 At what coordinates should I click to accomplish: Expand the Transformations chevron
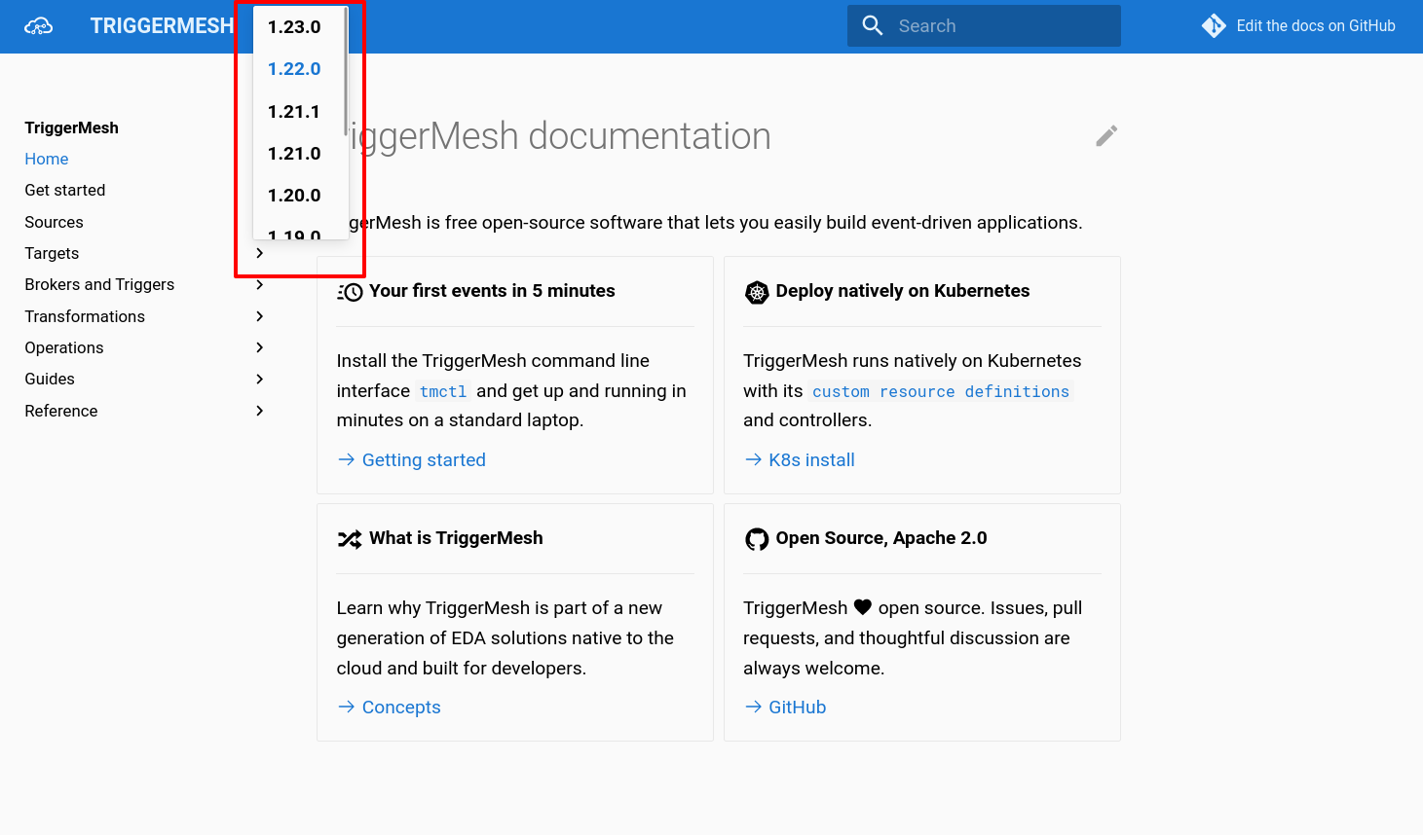pyautogui.click(x=259, y=316)
